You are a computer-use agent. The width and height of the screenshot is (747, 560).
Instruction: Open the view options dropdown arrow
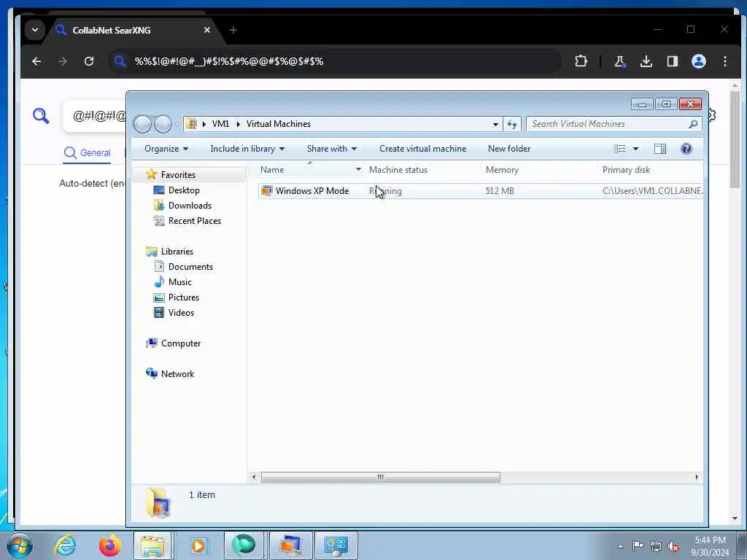635,149
